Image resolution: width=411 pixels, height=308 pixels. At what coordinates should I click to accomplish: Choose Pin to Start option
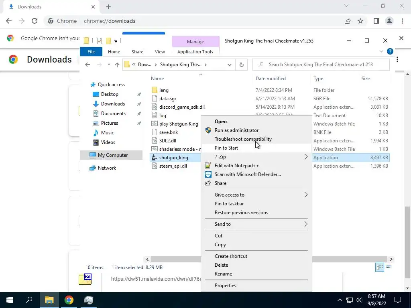click(256, 148)
